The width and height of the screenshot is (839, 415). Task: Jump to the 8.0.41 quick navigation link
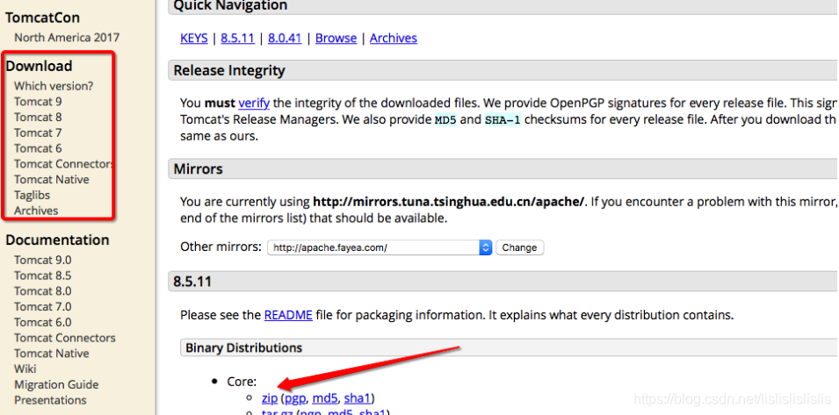click(x=285, y=38)
